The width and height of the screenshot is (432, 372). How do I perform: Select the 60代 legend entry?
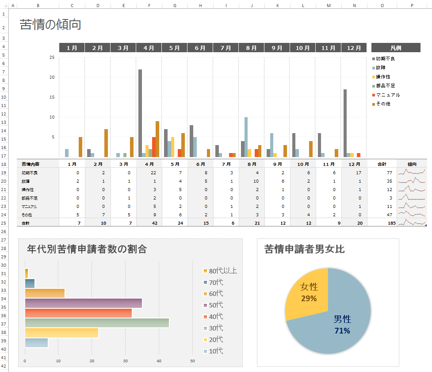(214, 294)
